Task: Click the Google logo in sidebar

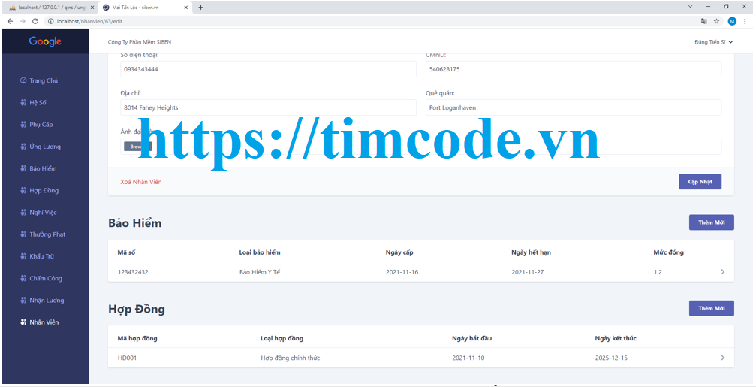Action: click(x=45, y=41)
